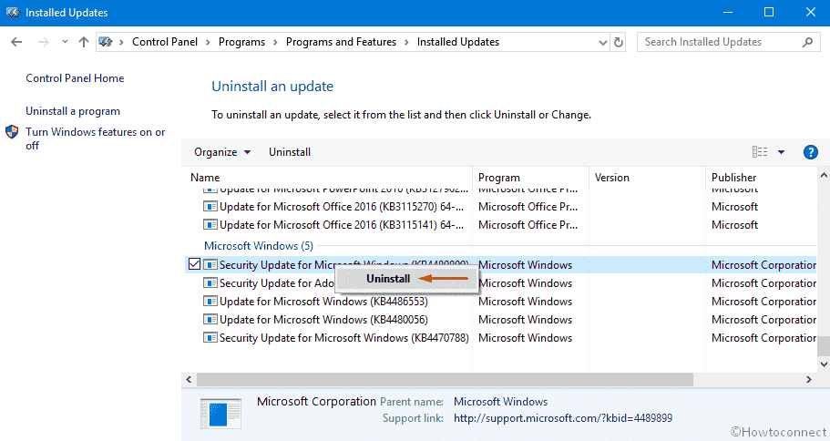
Task: Open Uninstall a program link
Action: pos(73,111)
